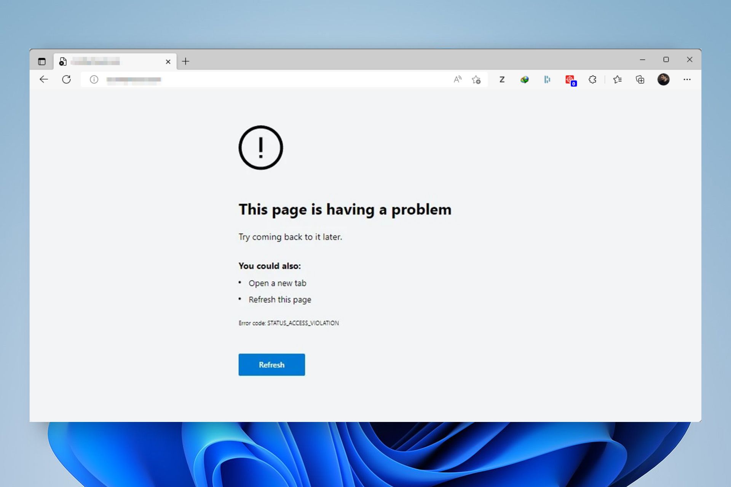The width and height of the screenshot is (731, 487).
Task: Click the back navigation arrow
Action: (44, 80)
